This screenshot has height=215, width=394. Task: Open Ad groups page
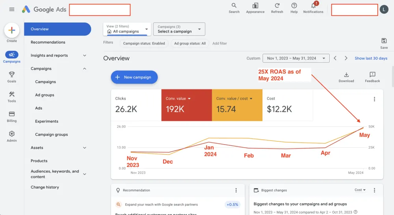tap(45, 95)
